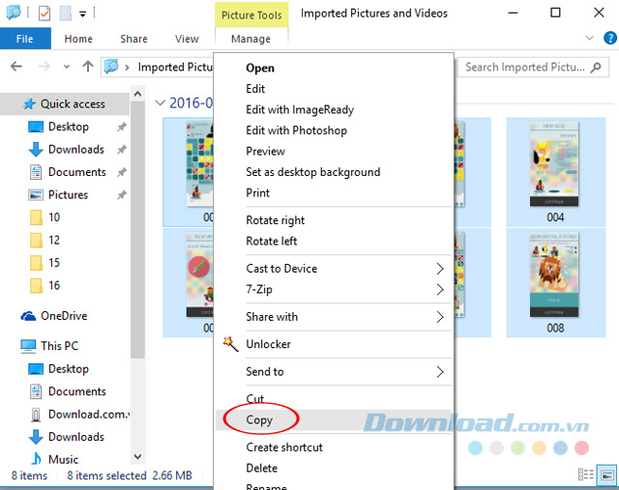
Task: Choose Copy from the context menu
Action: pos(259,420)
